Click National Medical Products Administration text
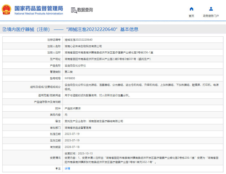The image size is (226, 174). tap(39, 14)
